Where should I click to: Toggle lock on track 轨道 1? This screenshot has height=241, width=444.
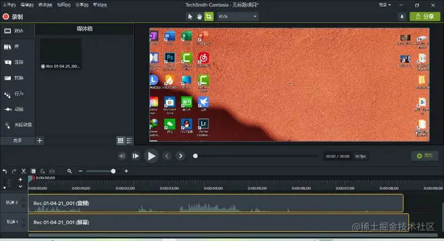coord(24,225)
